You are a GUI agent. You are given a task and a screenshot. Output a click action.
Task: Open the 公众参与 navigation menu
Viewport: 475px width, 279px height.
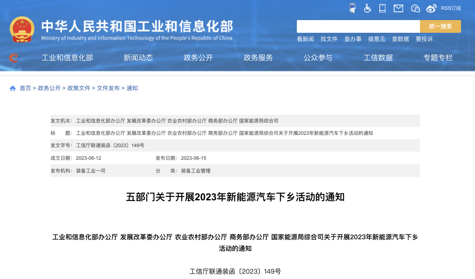coord(318,58)
